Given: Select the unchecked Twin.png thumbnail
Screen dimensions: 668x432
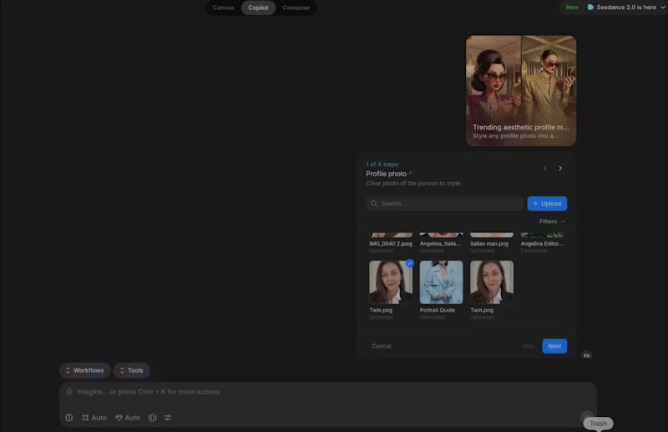Looking at the screenshot, I should 492,282.
